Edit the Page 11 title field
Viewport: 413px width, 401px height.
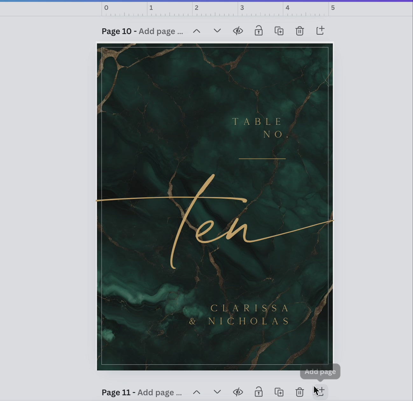click(x=160, y=392)
